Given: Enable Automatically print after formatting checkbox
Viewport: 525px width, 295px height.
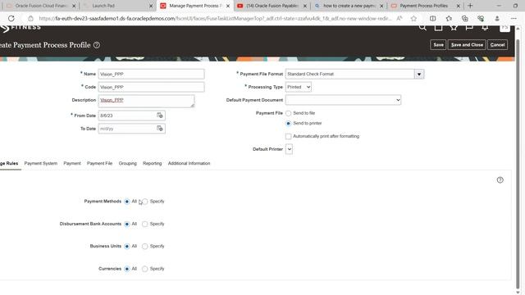Looking at the screenshot, I should [288, 137].
